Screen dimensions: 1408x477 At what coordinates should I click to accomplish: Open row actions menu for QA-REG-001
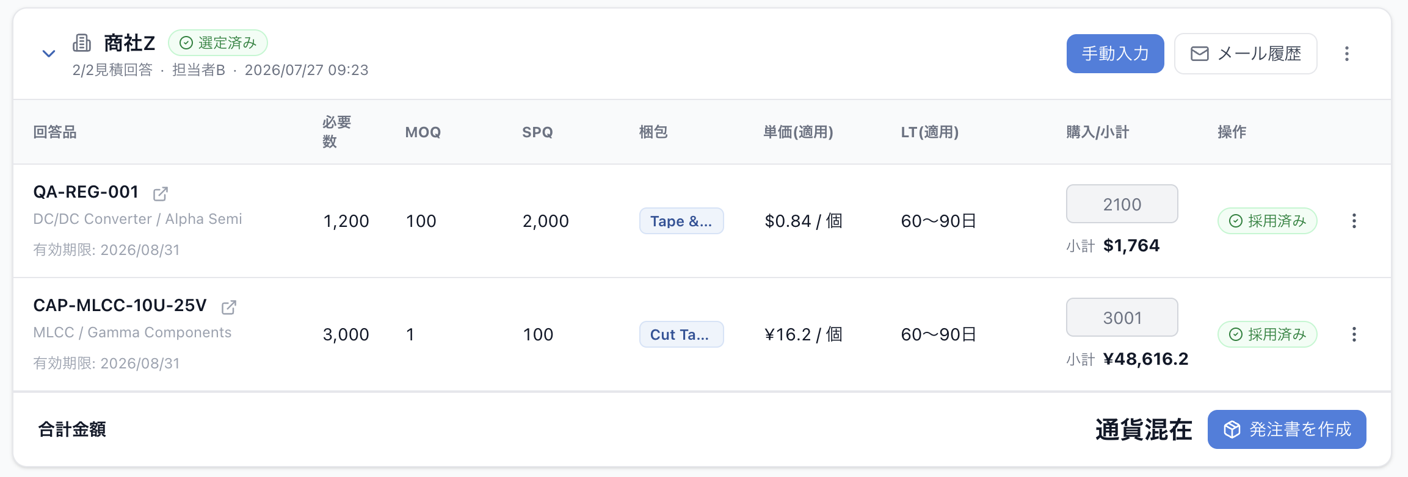tap(1354, 221)
